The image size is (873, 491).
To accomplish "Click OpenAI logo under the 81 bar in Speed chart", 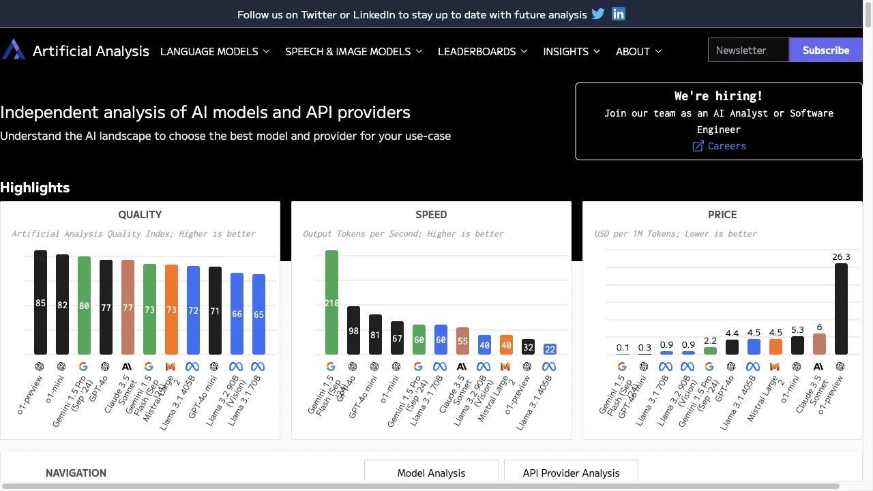I will tap(374, 367).
